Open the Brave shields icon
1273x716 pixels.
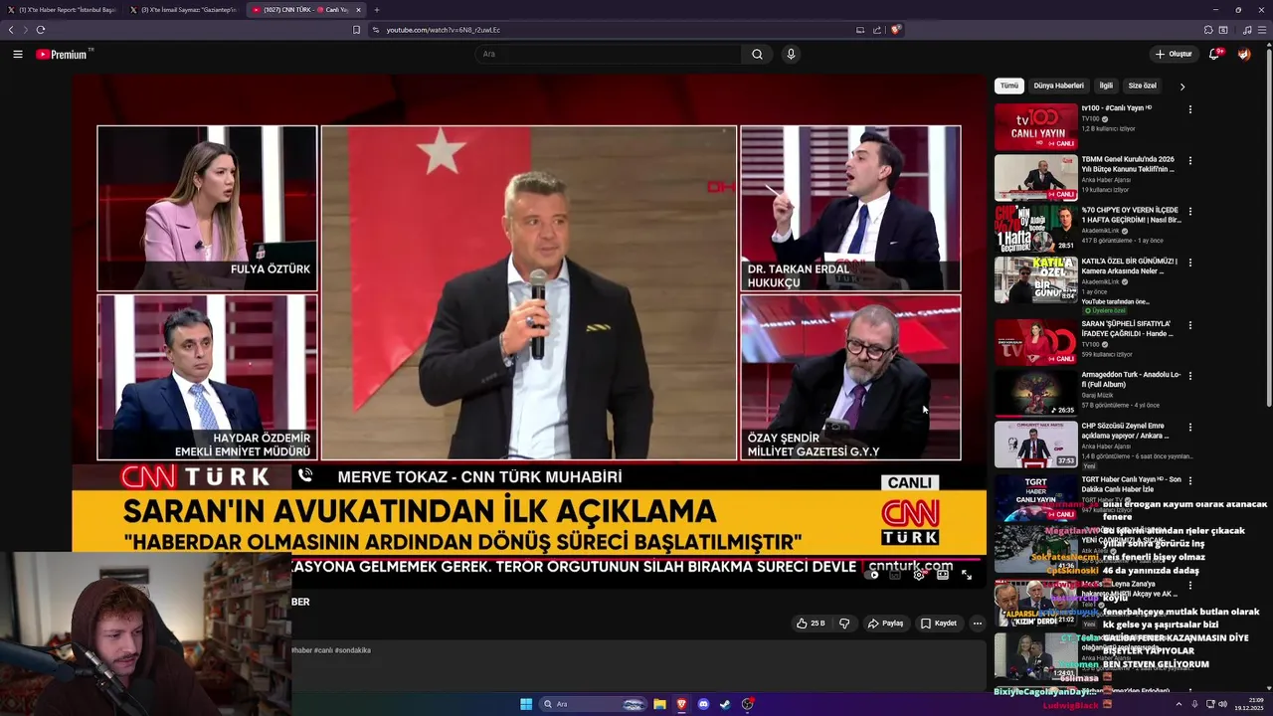click(x=895, y=30)
